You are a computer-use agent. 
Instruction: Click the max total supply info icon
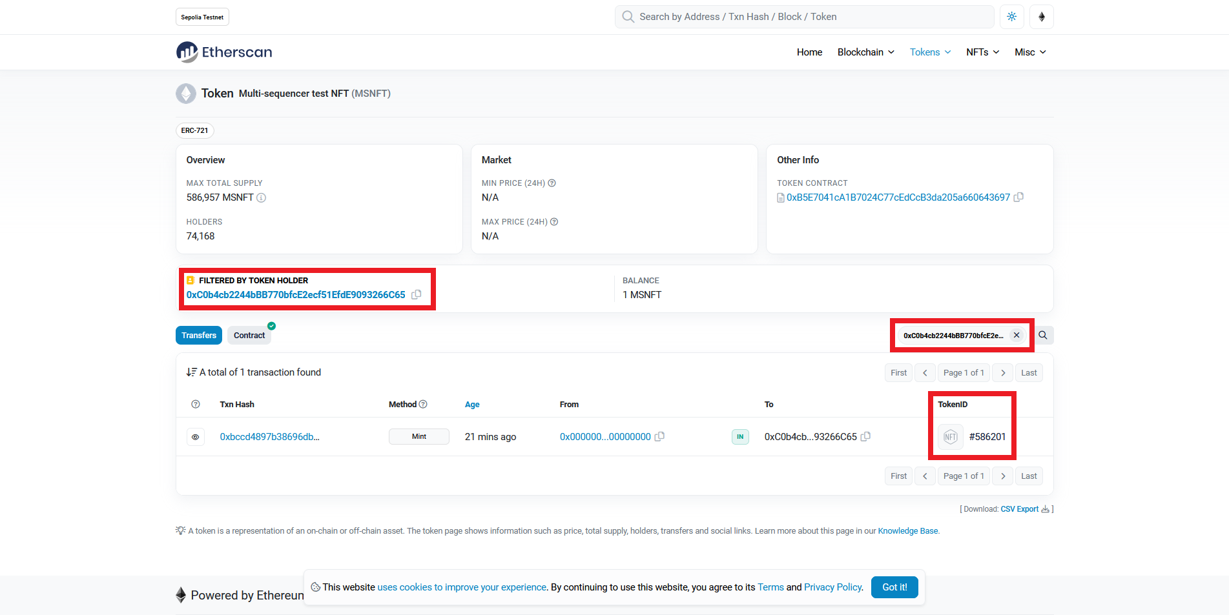coord(262,198)
